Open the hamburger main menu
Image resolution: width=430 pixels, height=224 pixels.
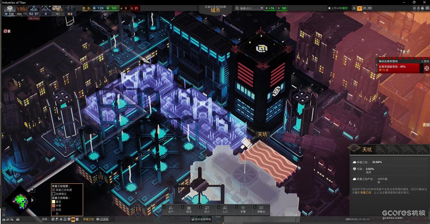click(427, 8)
